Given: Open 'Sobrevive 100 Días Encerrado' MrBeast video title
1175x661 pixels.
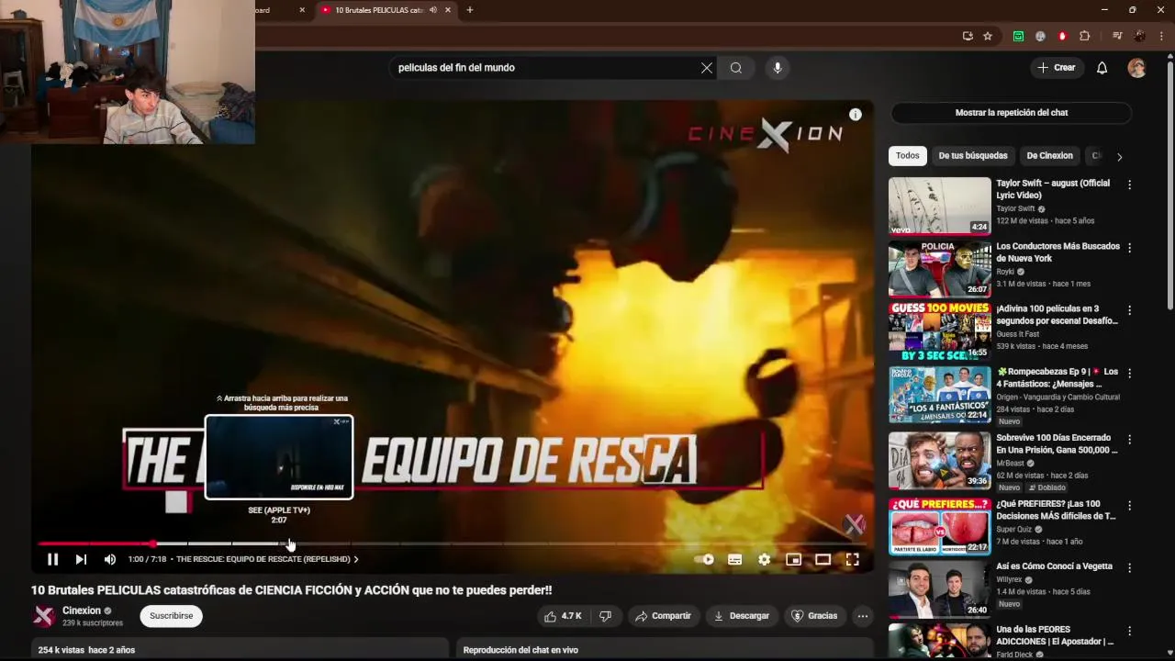Looking at the screenshot, I should click(1057, 444).
